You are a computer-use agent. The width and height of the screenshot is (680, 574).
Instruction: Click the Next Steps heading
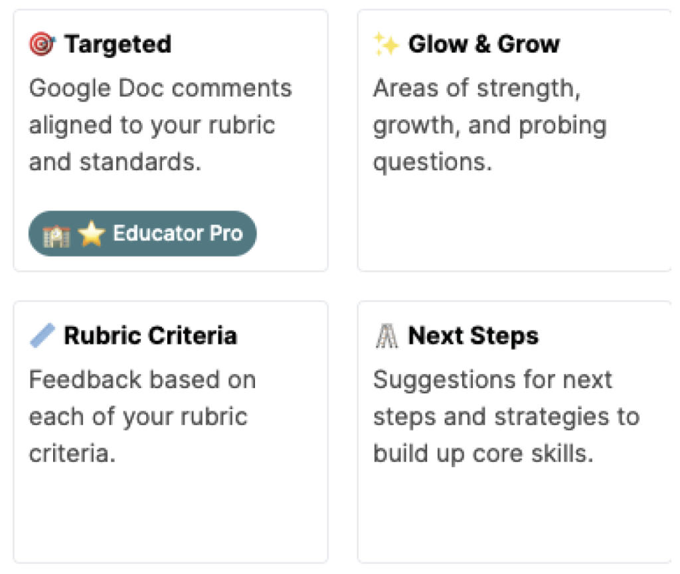[473, 336]
